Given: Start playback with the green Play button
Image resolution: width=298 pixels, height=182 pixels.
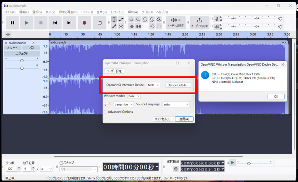Looking at the screenshot, I should [26, 23].
